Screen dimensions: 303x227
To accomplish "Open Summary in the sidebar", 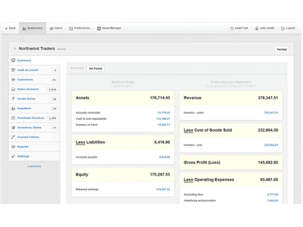I will 24,61.
